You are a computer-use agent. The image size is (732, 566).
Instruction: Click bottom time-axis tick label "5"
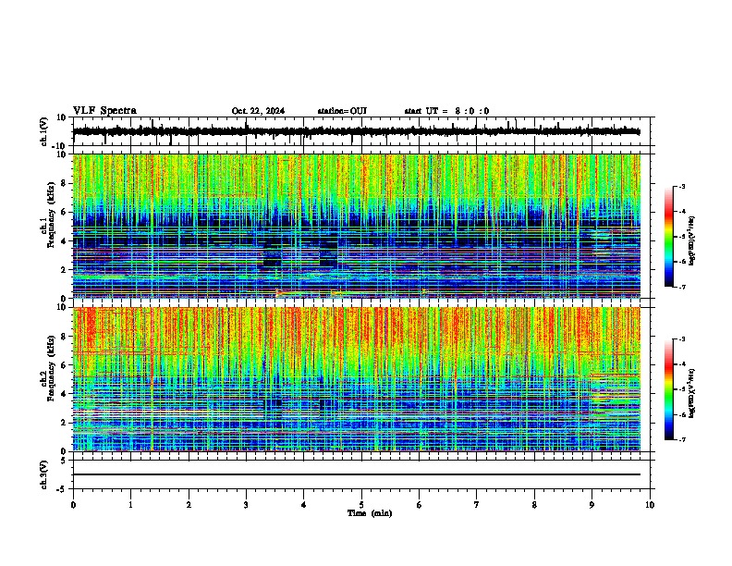click(x=361, y=505)
